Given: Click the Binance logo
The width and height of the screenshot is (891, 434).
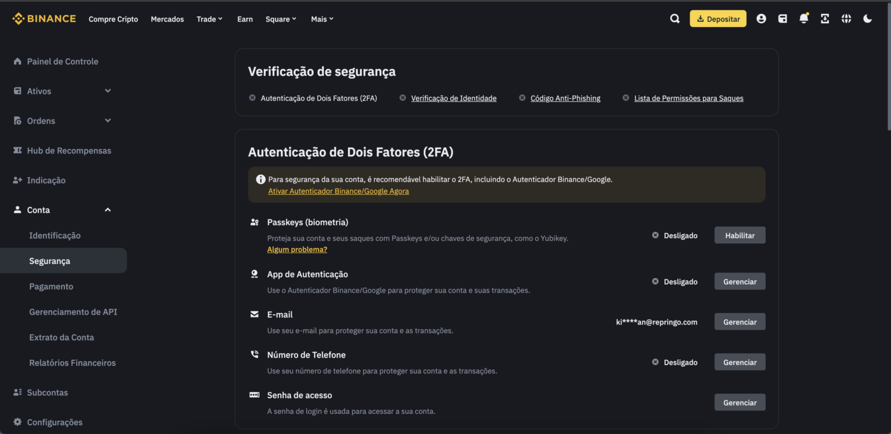Looking at the screenshot, I should [44, 18].
